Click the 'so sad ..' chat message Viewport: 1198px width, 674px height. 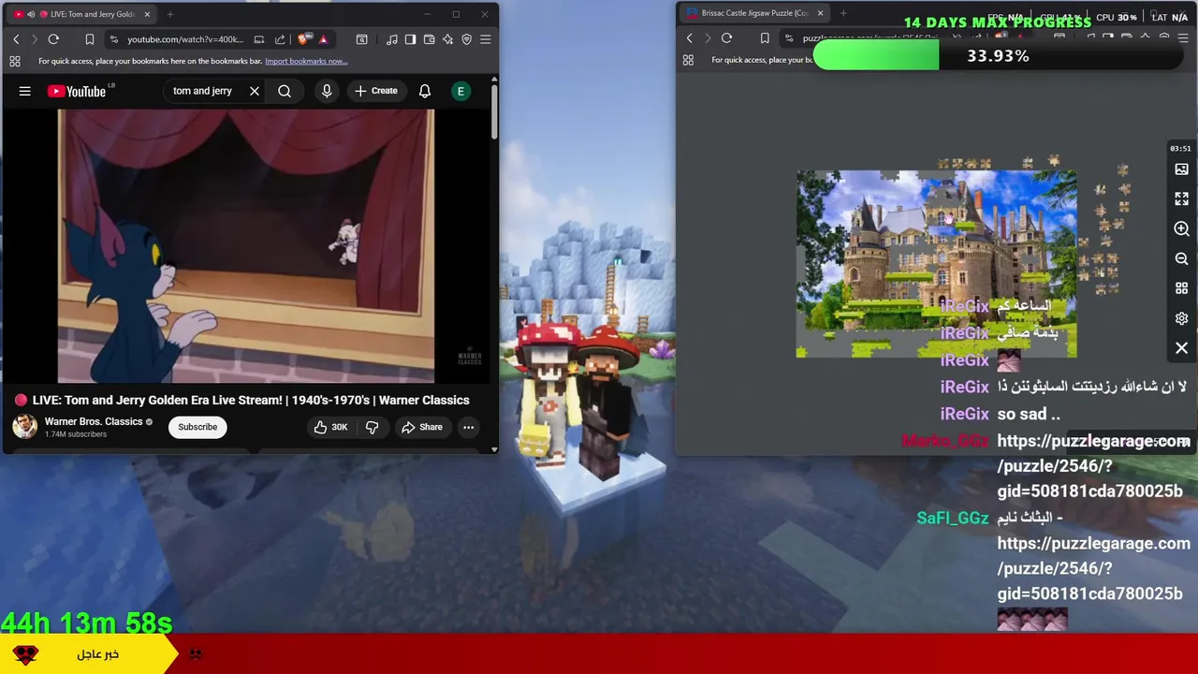pyautogui.click(x=1029, y=414)
